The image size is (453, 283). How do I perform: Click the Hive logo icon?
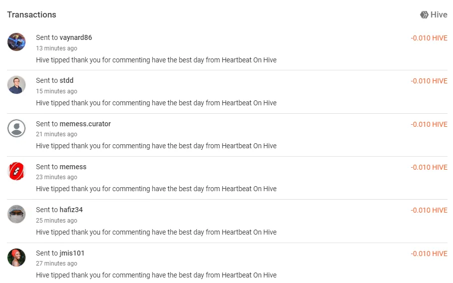tap(424, 15)
